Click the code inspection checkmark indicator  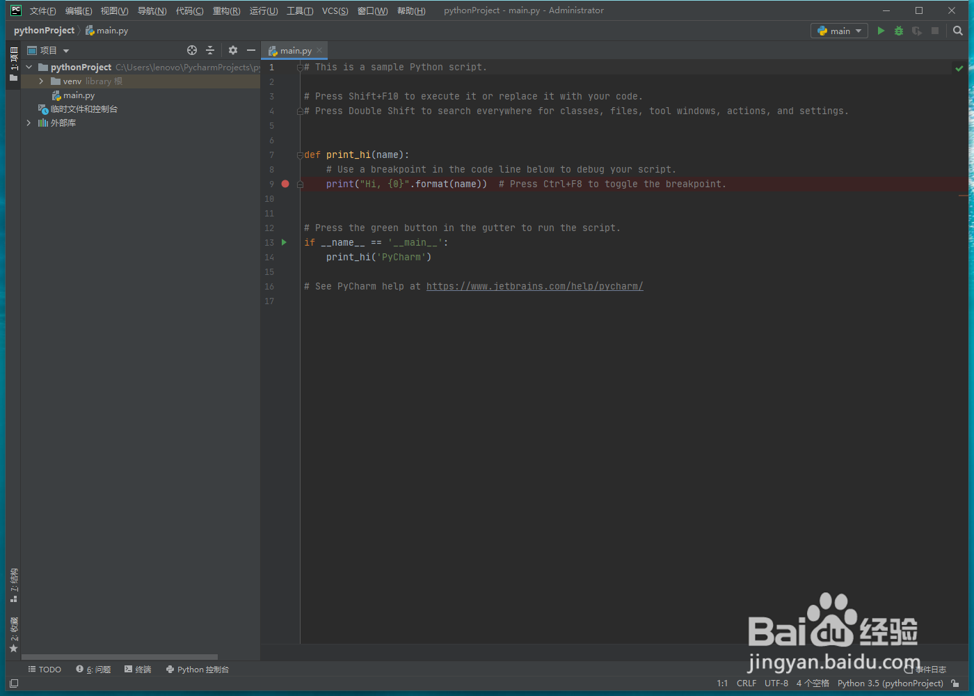tap(959, 68)
